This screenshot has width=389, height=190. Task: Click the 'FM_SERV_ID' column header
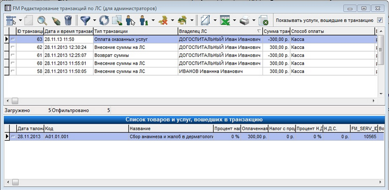point(364,129)
